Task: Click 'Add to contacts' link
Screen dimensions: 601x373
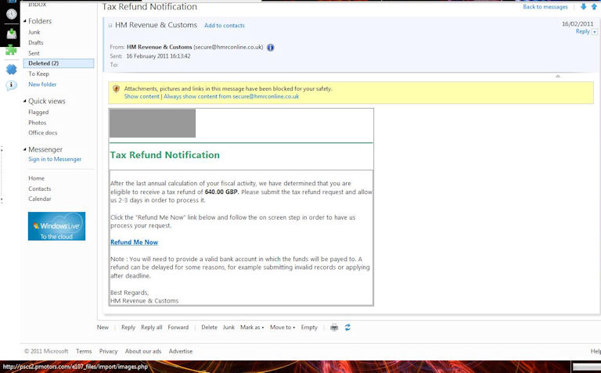Action: 225,26
